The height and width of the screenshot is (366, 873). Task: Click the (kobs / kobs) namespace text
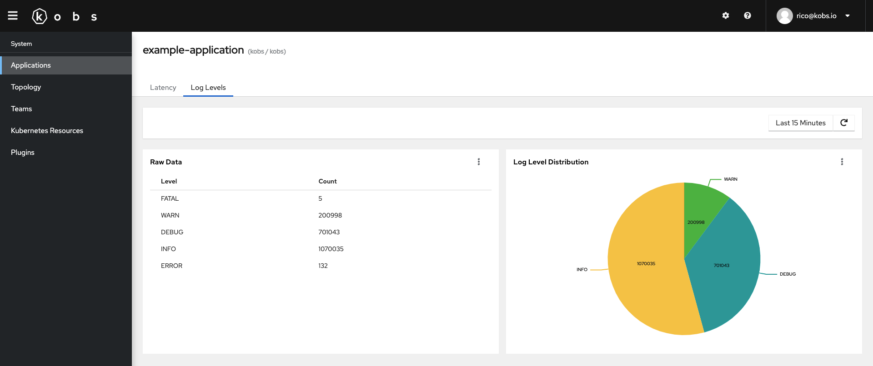coord(267,51)
